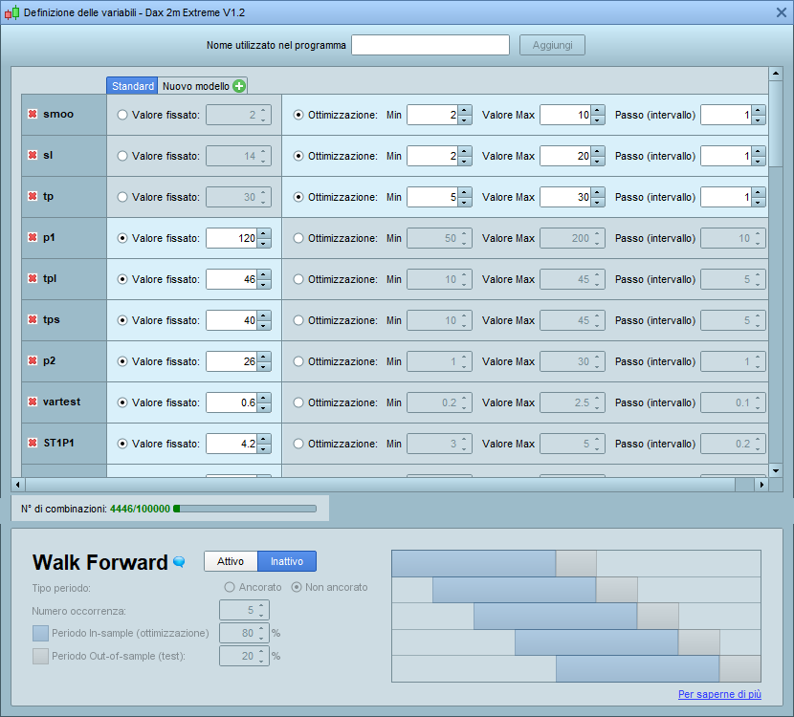Decrease ST1P1 fixed value with down arrow
The height and width of the screenshot is (717, 794).
click(264, 448)
